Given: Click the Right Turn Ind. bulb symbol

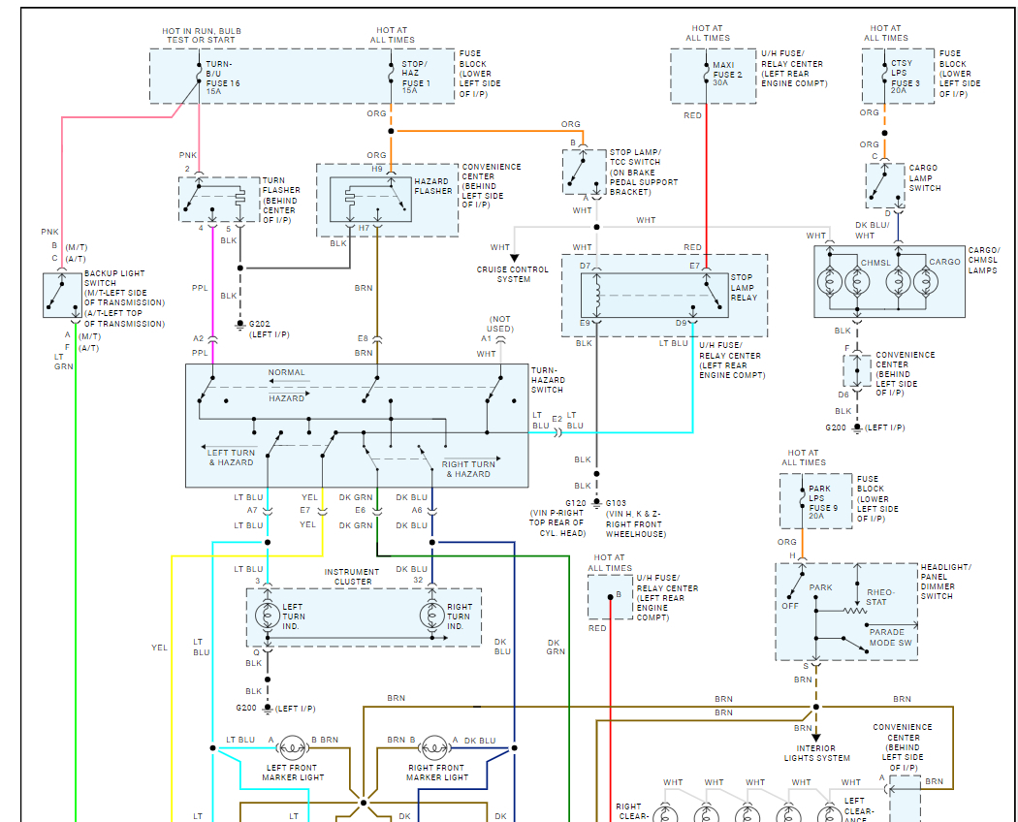Looking at the screenshot, I should pos(432,616).
